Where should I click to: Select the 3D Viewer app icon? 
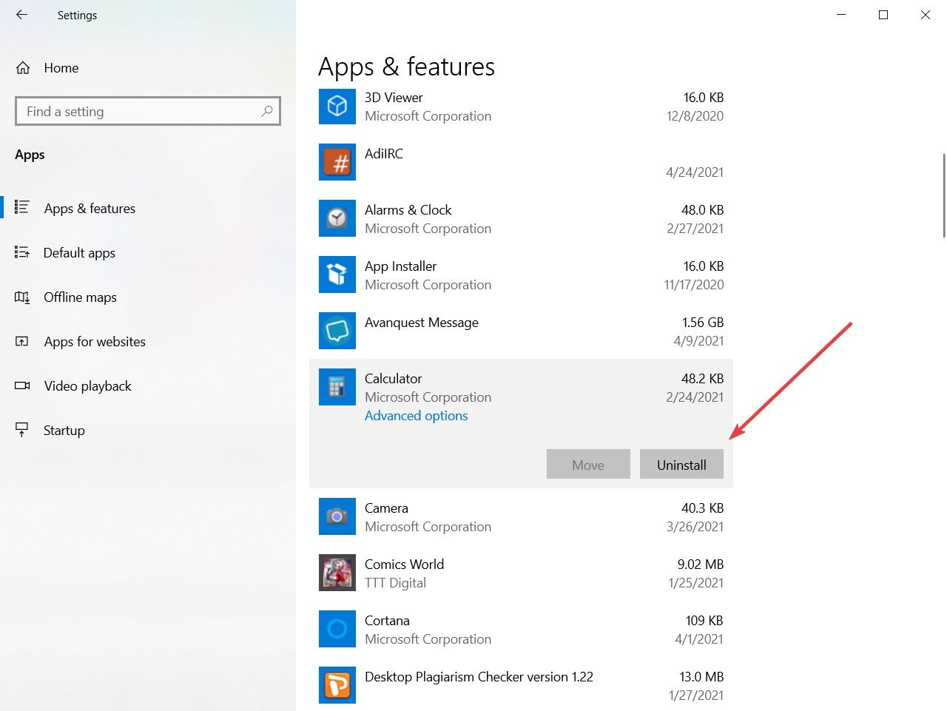click(337, 107)
